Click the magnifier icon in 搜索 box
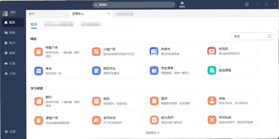The height and width of the screenshot is (139, 279). tap(269, 36)
